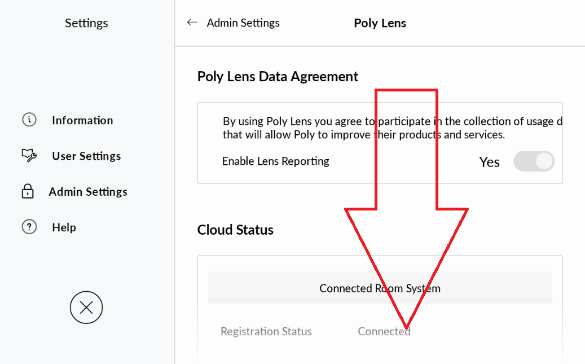The height and width of the screenshot is (364, 585).
Task: Click the Connected registration status value
Action: pyautogui.click(x=384, y=331)
